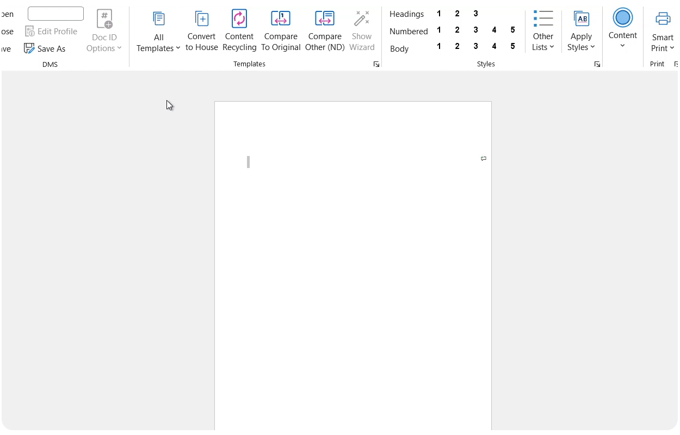Run Compare To Original
Image resolution: width=680 pixels, height=435 pixels.
pyautogui.click(x=281, y=31)
